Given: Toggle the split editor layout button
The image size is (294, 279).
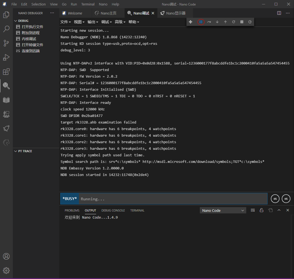Looking at the screenshot, I should pos(279,13).
